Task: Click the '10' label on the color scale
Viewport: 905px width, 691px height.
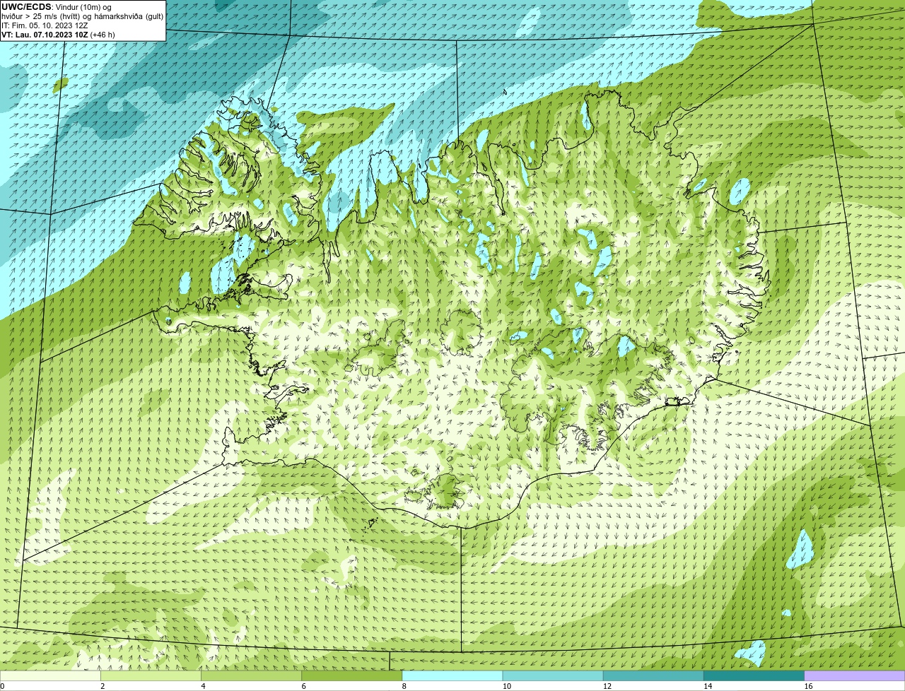Action: tap(507, 686)
